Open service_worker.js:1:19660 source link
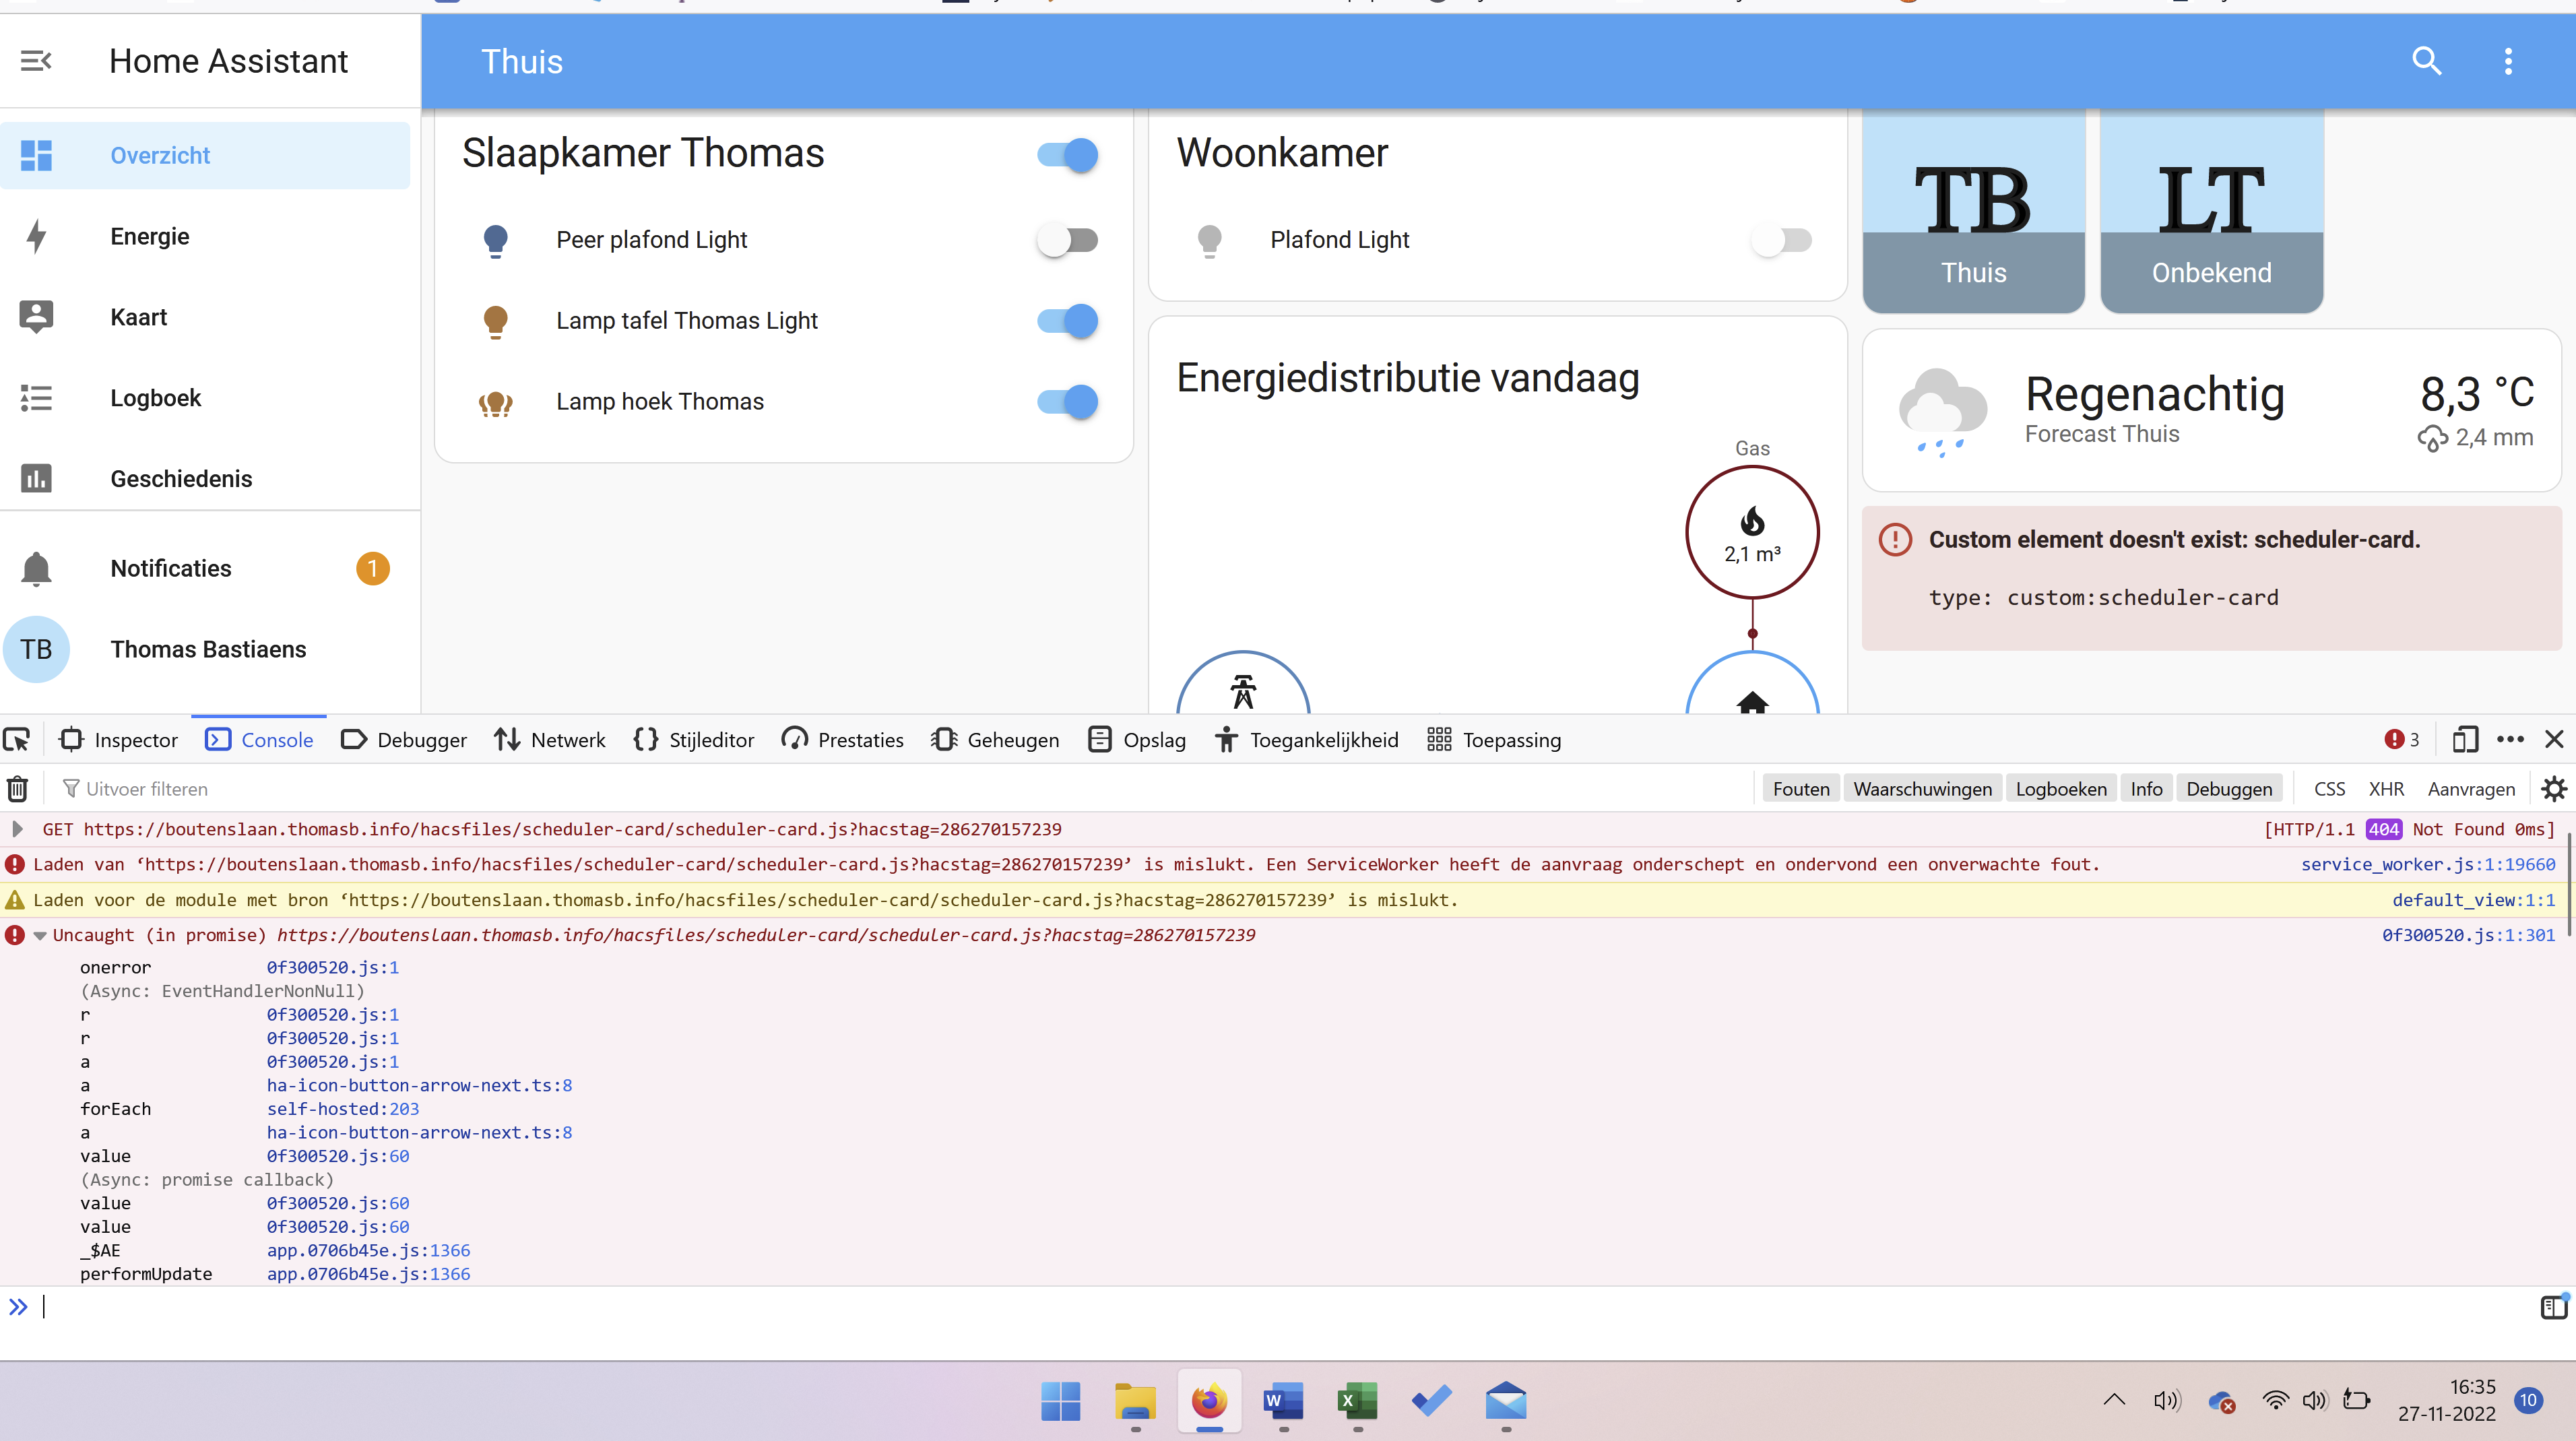This screenshot has width=2576, height=1441. pos(2427,864)
